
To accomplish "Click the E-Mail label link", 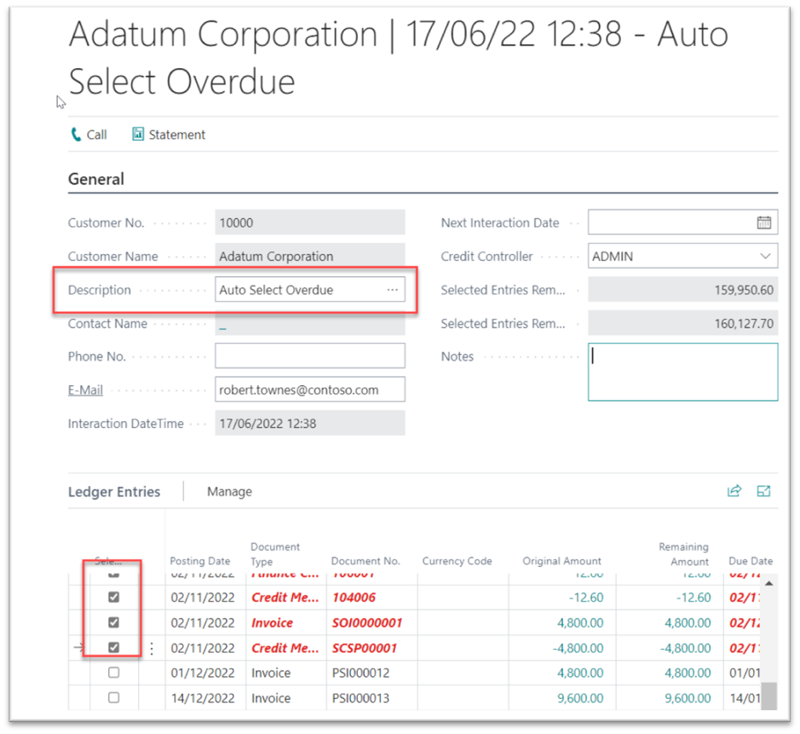I will point(85,390).
